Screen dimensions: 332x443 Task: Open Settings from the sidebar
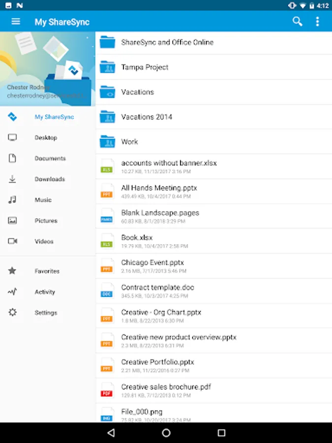48,313
